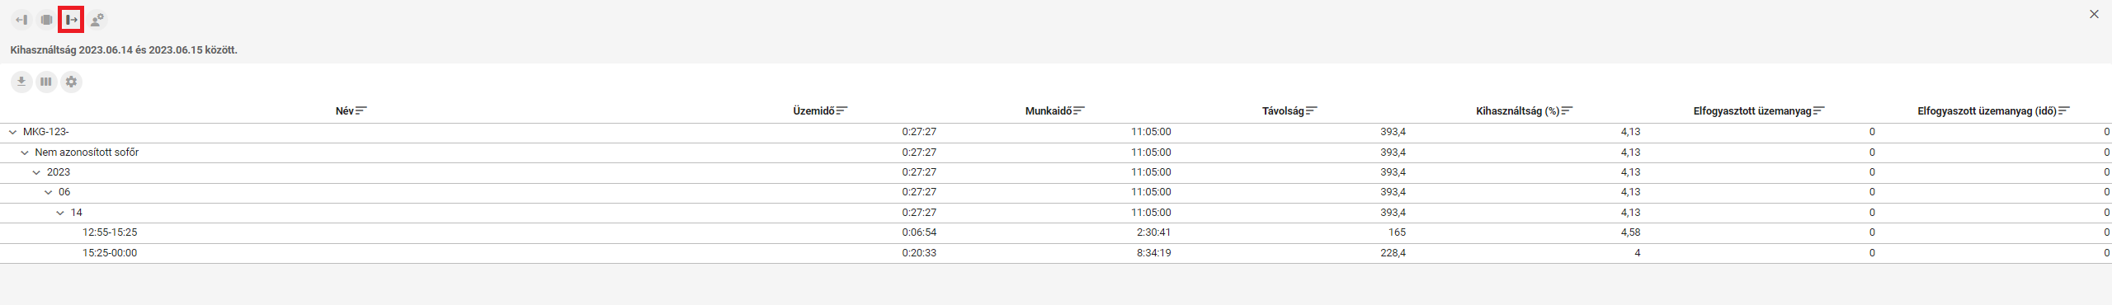Click the dock-left arrow icon
Viewport: 2112px width, 305px height.
click(x=21, y=20)
